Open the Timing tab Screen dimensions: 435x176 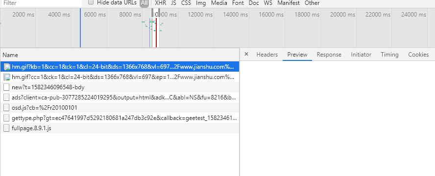tap(389, 55)
